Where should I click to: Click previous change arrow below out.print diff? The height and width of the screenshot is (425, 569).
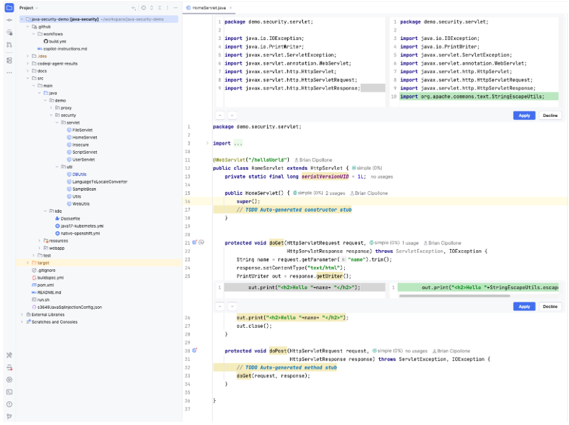pos(220,306)
